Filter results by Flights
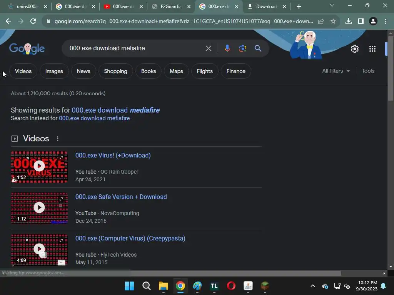The height and width of the screenshot is (295, 394). point(205,71)
